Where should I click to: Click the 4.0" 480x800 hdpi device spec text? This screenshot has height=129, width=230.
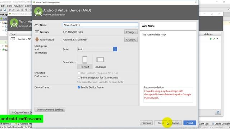coord(73,32)
